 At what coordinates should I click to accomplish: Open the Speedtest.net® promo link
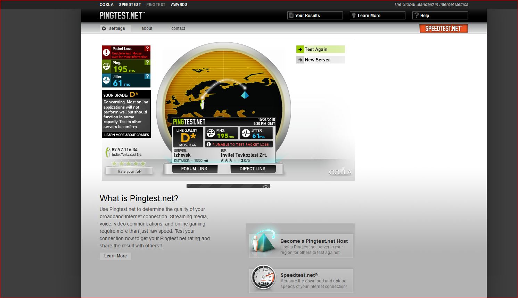pyautogui.click(x=301, y=281)
